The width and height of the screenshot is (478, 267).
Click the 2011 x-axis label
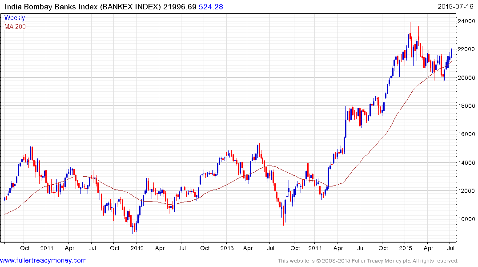[47, 248]
